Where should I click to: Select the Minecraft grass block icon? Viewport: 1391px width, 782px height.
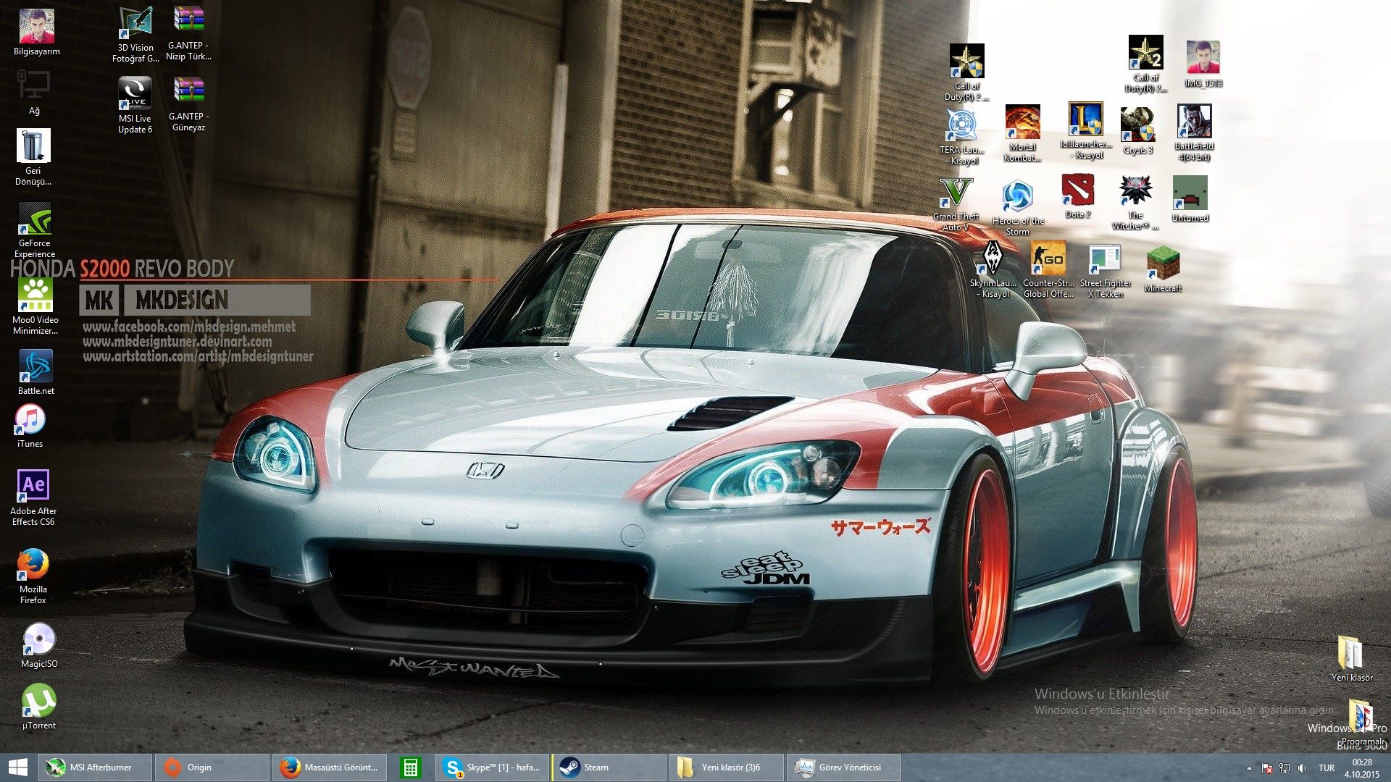(x=1163, y=264)
